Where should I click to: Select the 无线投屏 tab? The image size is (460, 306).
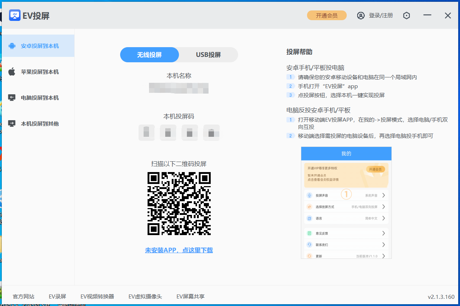coord(149,55)
